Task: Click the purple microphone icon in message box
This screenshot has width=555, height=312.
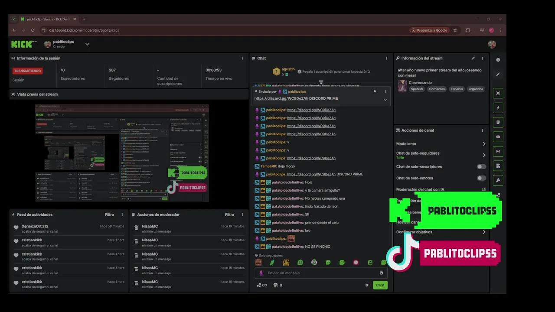Action: [261, 273]
